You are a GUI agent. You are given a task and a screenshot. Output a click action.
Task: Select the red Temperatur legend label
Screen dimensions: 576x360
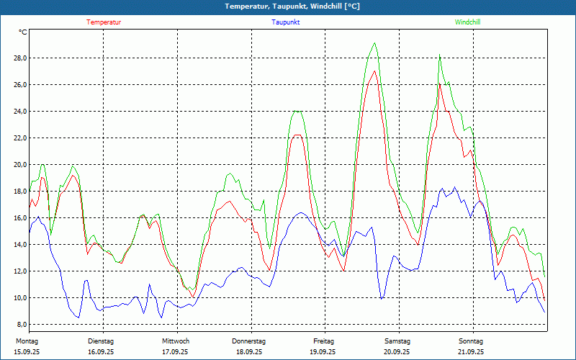pos(104,22)
